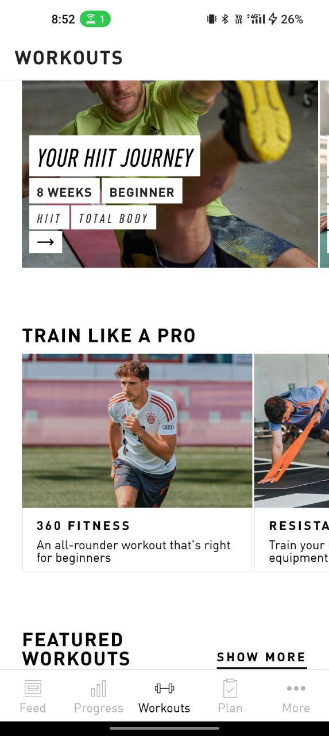Switch to the Progress tab label
329x736 pixels.
tap(99, 708)
